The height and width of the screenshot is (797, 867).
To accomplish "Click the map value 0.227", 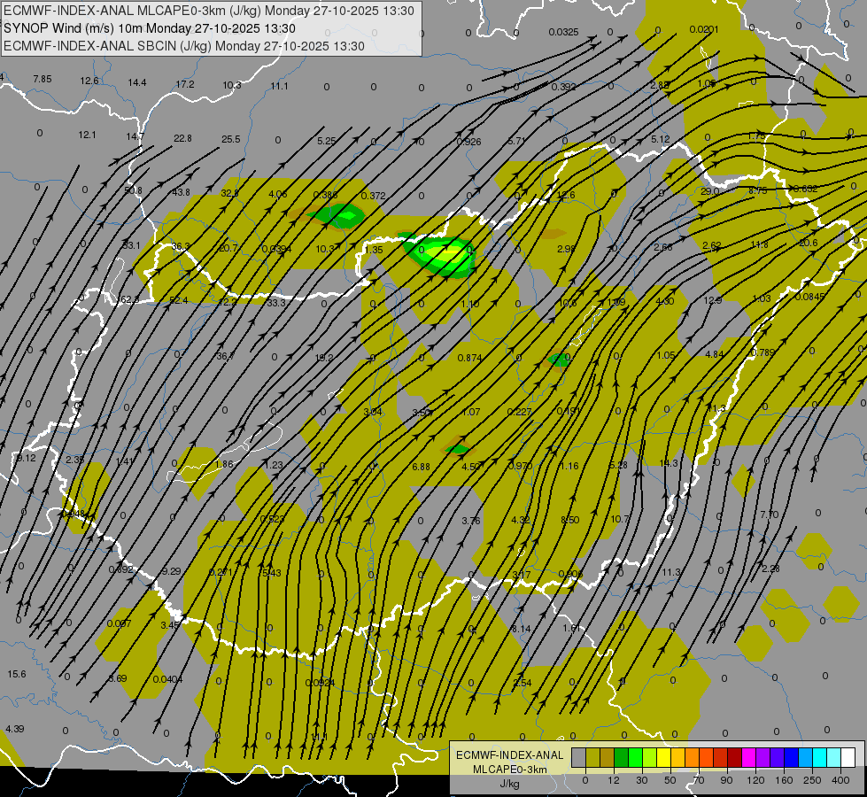I will pyautogui.click(x=519, y=412).
